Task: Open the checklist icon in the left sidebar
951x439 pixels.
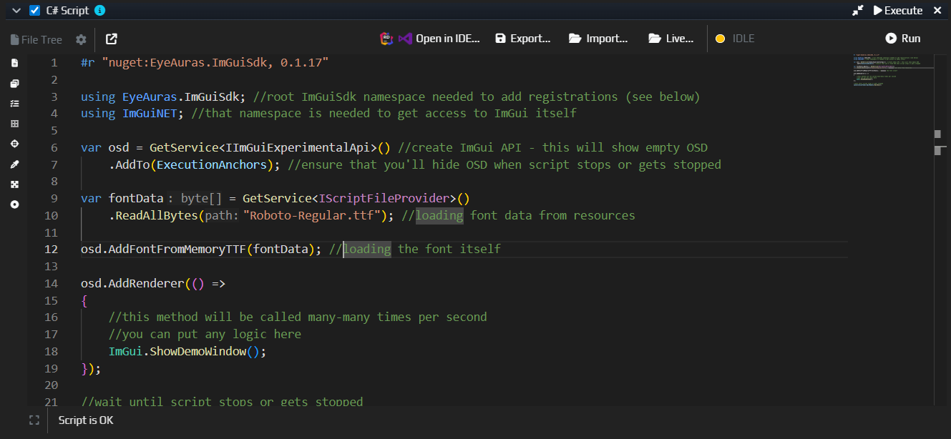Action: [14, 103]
